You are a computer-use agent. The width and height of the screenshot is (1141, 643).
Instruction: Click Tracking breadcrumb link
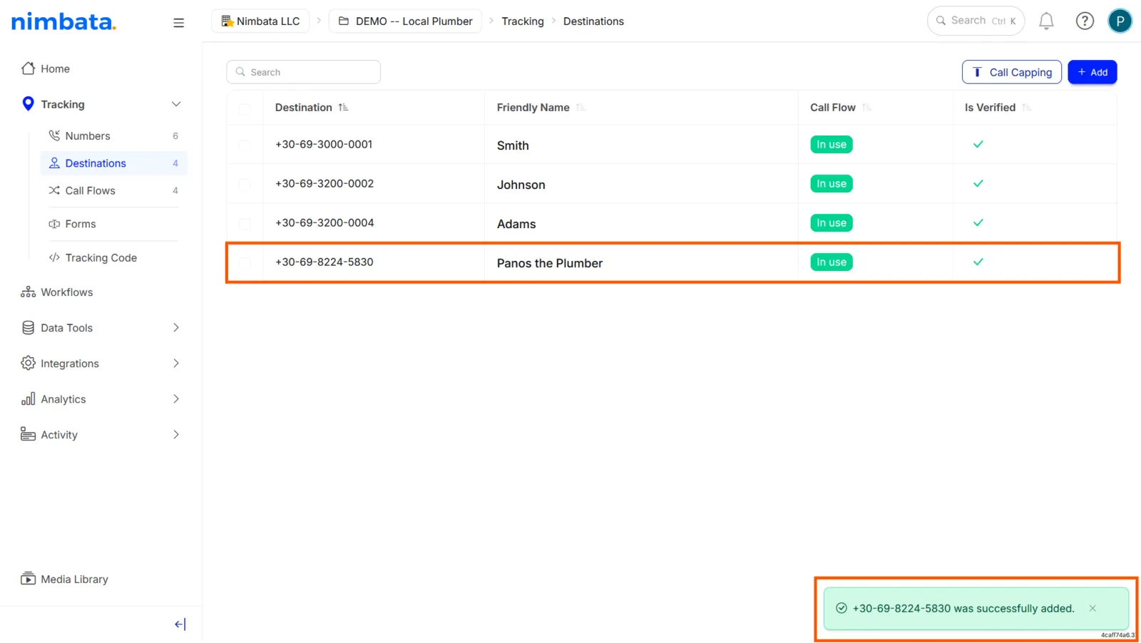pos(523,21)
